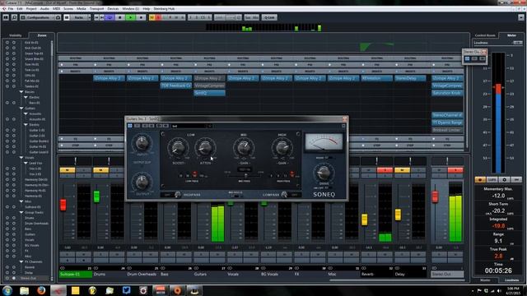Toggle the red Solo button on Reverb channel
The width and height of the screenshot is (527, 296).
click(385, 170)
